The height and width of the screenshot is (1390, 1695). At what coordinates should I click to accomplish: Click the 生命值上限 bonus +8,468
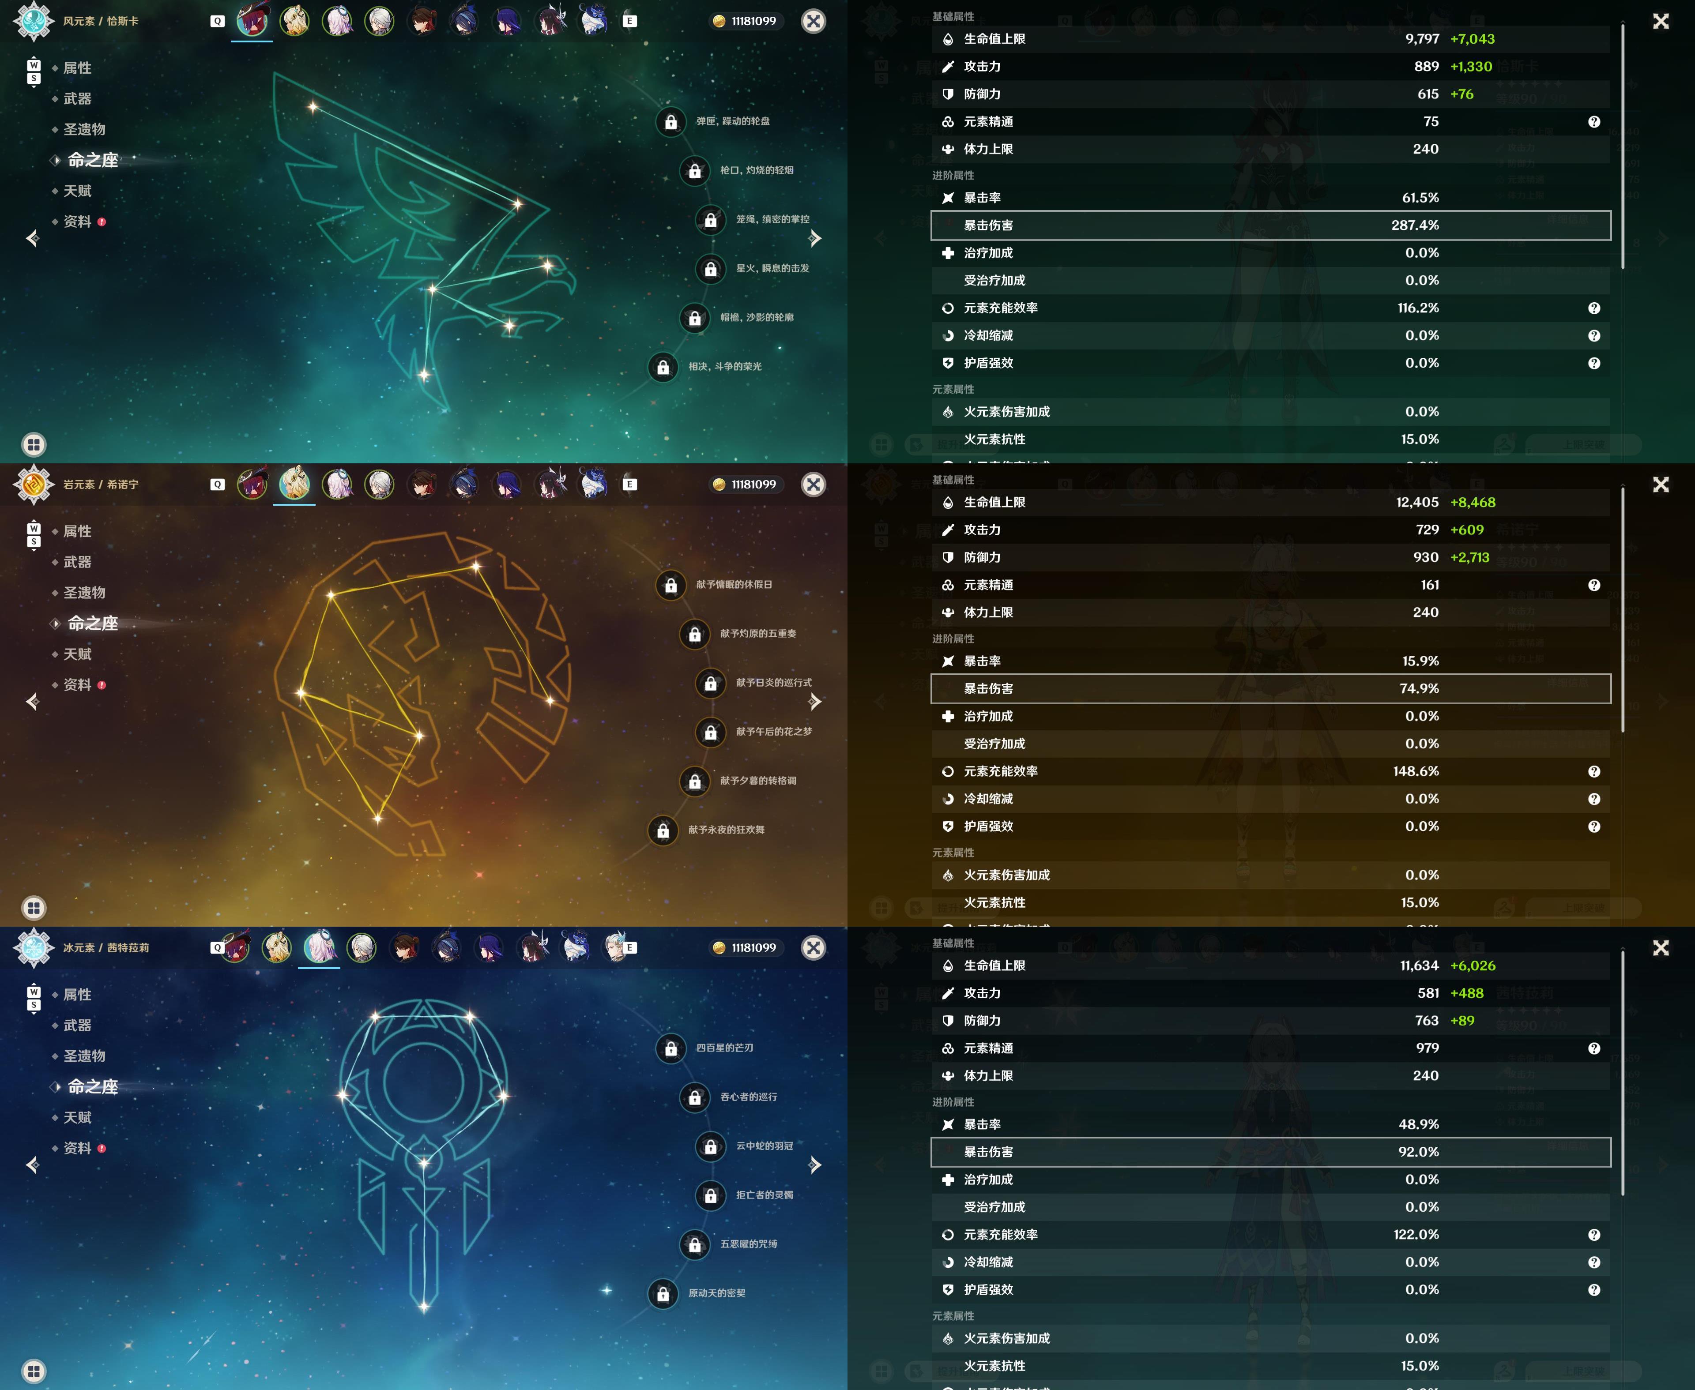pos(1473,502)
